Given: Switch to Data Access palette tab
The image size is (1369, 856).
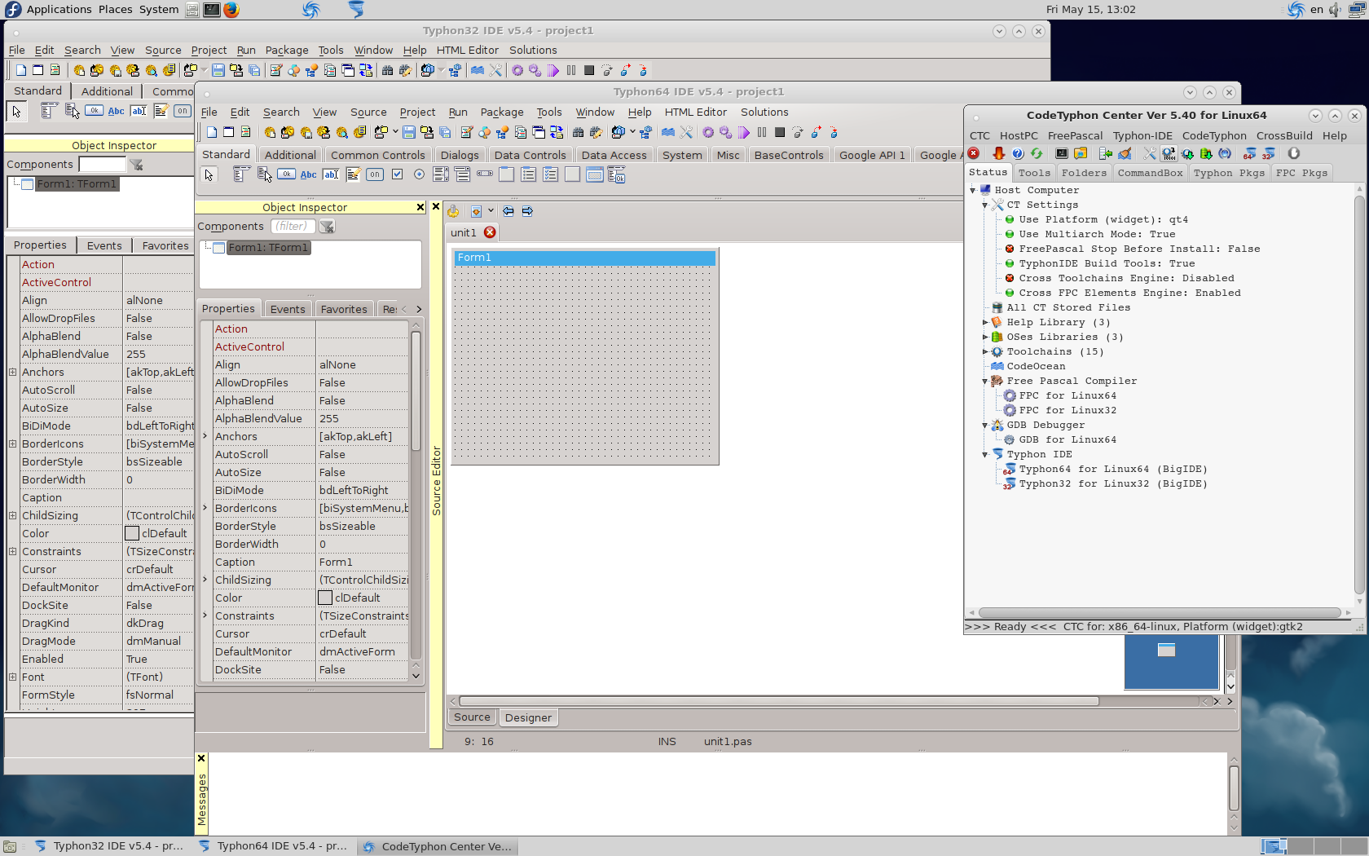Looking at the screenshot, I should 614,155.
